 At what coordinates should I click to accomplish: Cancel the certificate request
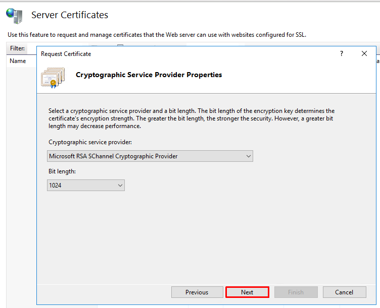pyautogui.click(x=344, y=292)
